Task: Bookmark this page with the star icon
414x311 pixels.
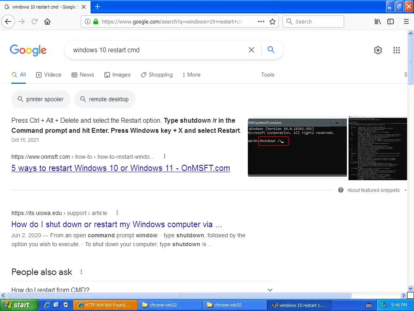Action: [x=272, y=22]
